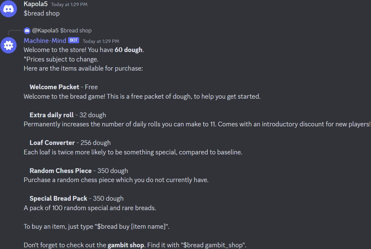371x249 pixels.
Task: Click the timestamp beside the BOT tag
Action: [x=101, y=41]
